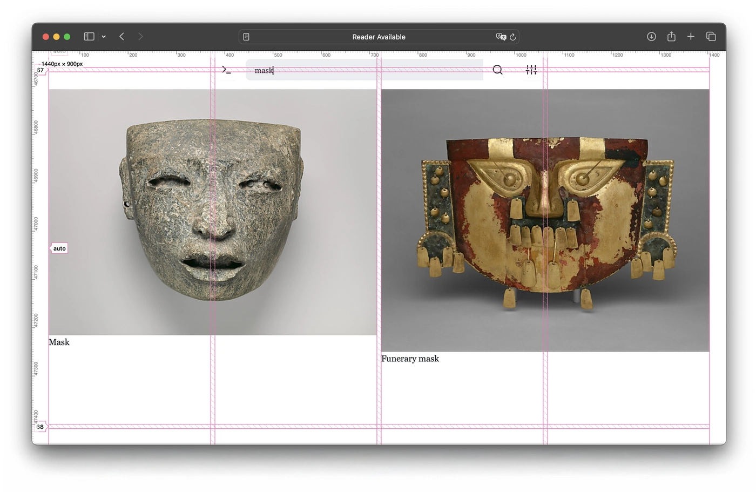Click the command prompt icon
This screenshot has width=756, height=492.
[226, 70]
